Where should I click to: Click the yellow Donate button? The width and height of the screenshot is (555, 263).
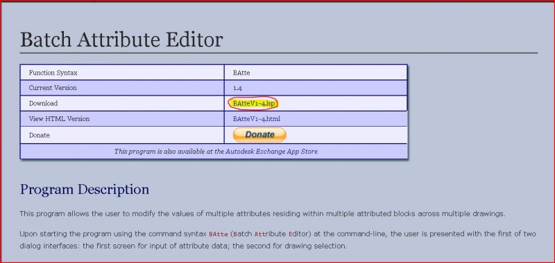click(259, 135)
